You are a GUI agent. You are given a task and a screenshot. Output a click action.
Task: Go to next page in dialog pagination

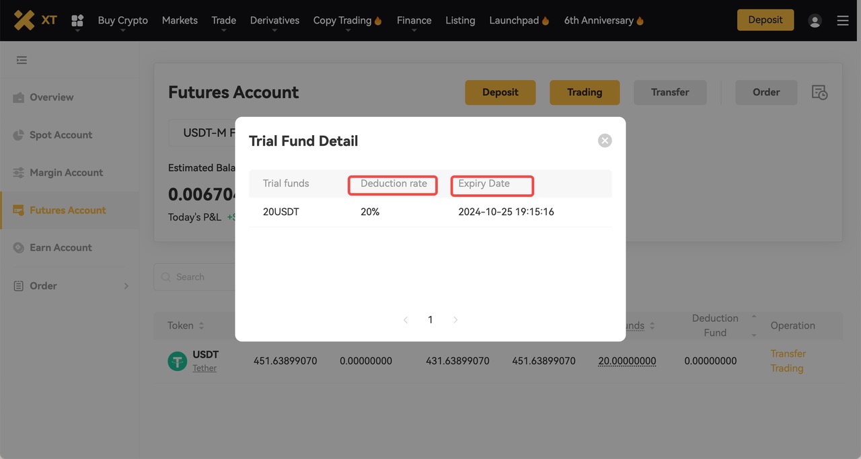point(455,320)
